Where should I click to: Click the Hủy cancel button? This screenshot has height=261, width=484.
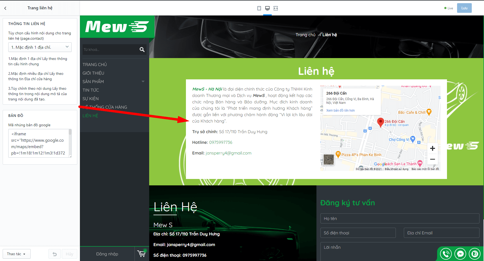point(70,254)
